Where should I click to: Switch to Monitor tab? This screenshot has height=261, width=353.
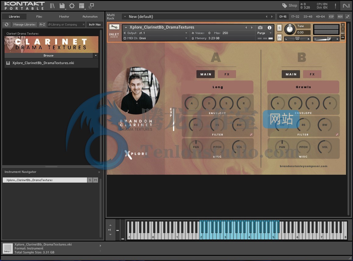click(x=64, y=17)
